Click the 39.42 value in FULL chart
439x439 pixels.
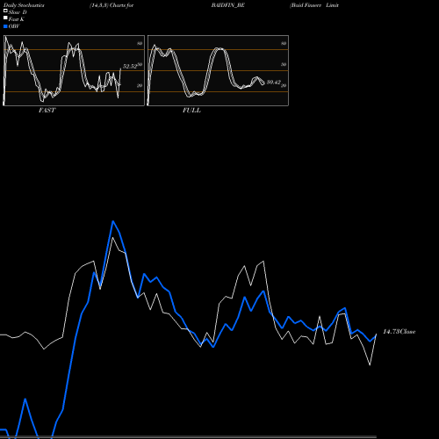click(x=274, y=83)
